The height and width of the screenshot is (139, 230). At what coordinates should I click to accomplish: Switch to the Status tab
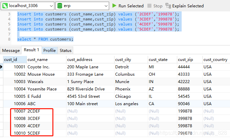(x=65, y=51)
